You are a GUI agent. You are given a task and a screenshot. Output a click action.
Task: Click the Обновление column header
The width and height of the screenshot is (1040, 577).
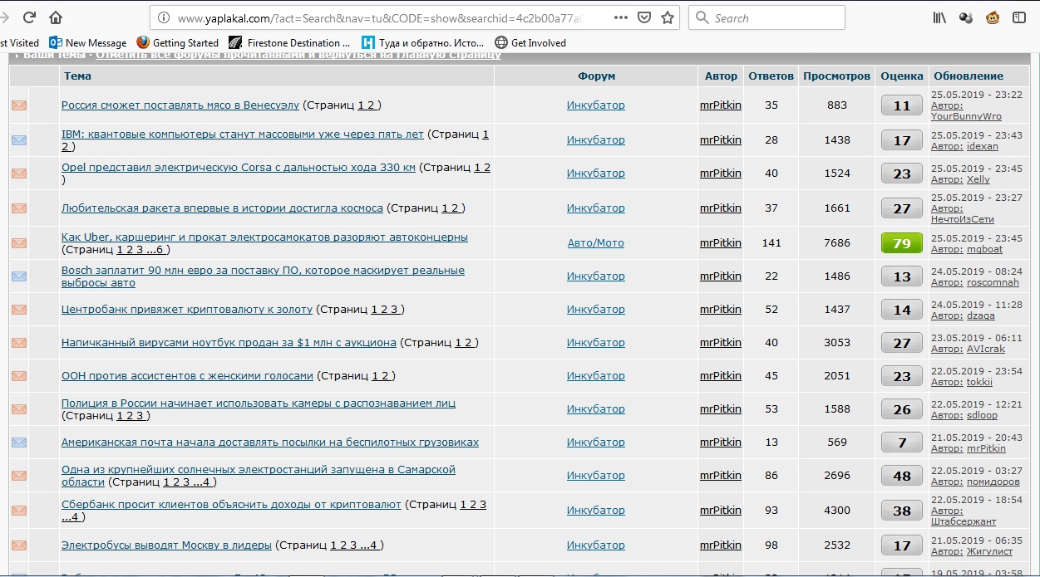(x=968, y=76)
